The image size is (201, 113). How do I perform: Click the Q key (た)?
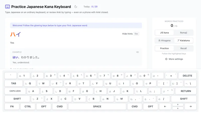30,83
